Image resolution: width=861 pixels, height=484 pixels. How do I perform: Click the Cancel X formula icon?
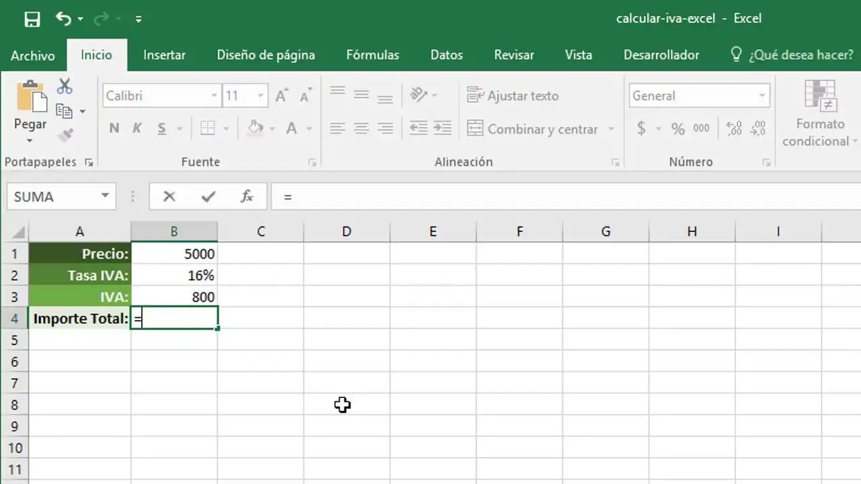(x=169, y=196)
